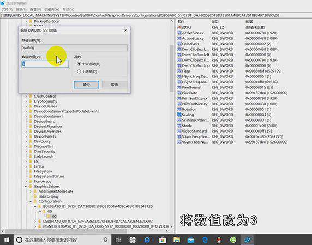Open File Explorer from taskbar
This screenshot has height=245, width=312.
click(x=177, y=240)
